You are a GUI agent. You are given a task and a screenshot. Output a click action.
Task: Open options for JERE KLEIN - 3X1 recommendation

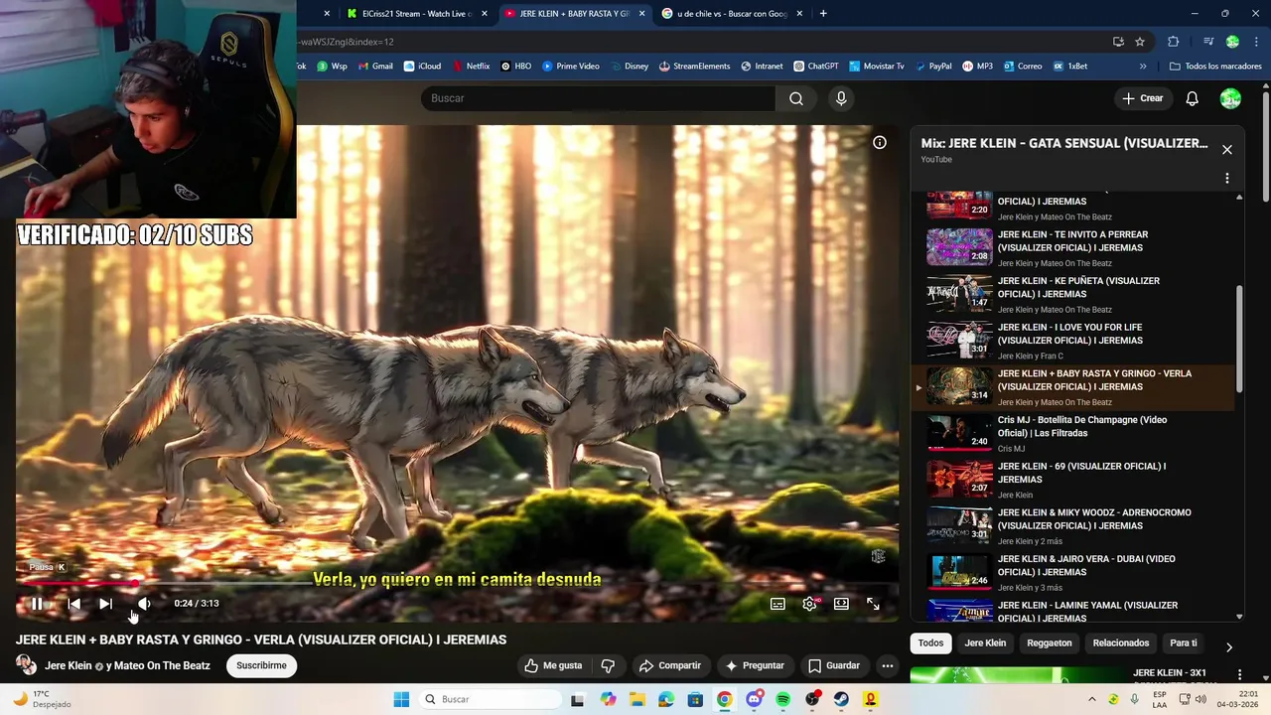coord(1239,674)
